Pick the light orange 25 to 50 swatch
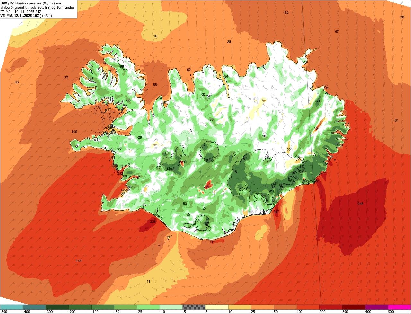Viewport: 411px width, 314px height. tap(262, 307)
